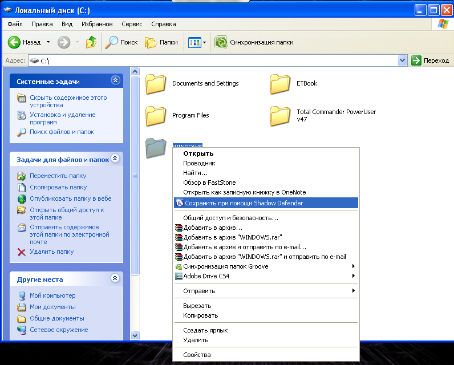Choose Открыть как записную книжку в OneNote
The width and height of the screenshot is (454, 365).
pyautogui.click(x=266, y=193)
